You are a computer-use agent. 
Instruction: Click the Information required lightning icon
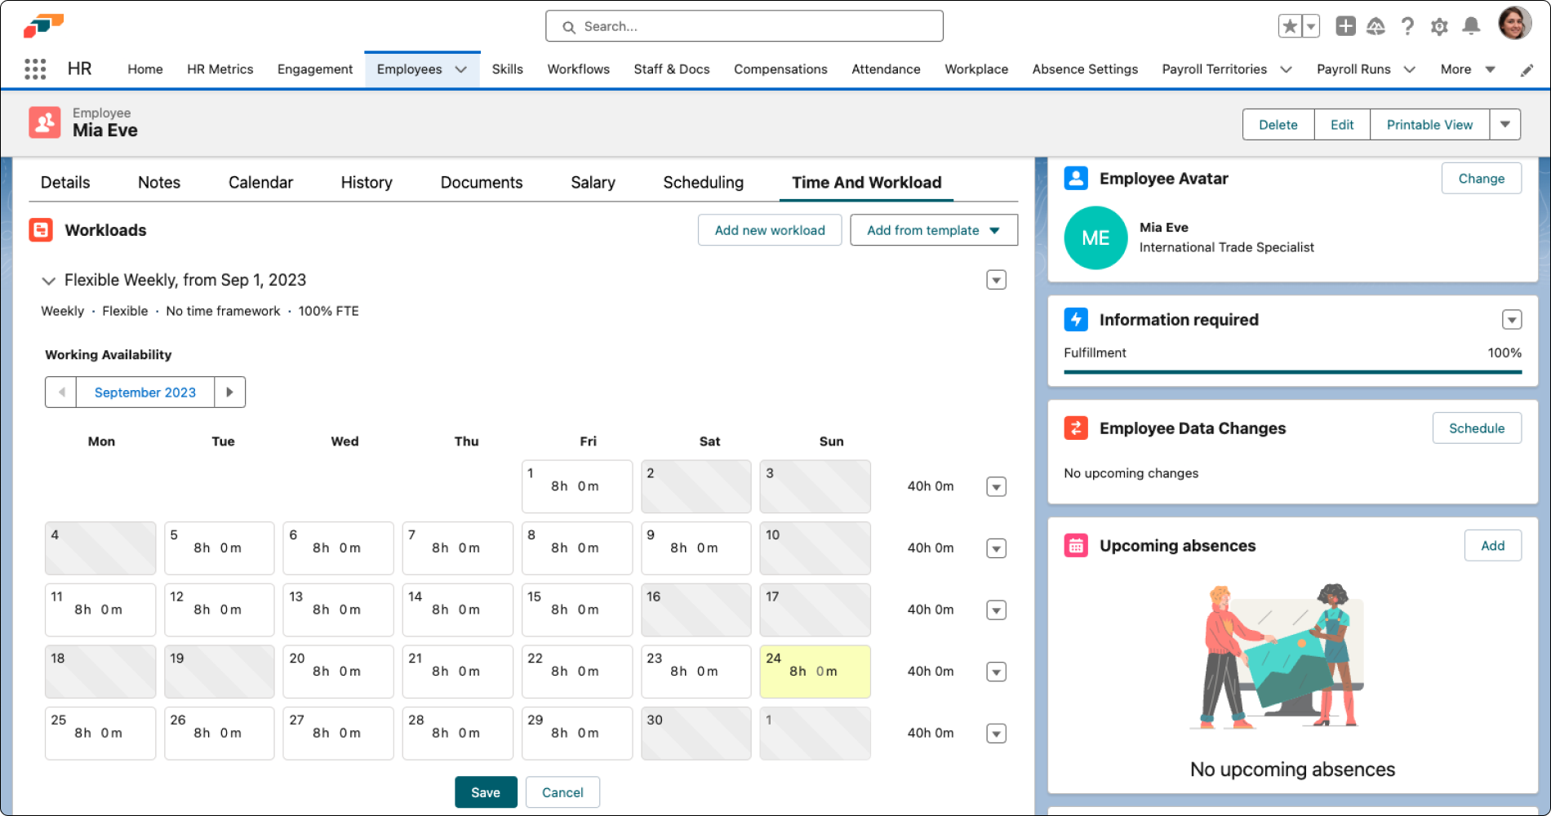coord(1076,319)
